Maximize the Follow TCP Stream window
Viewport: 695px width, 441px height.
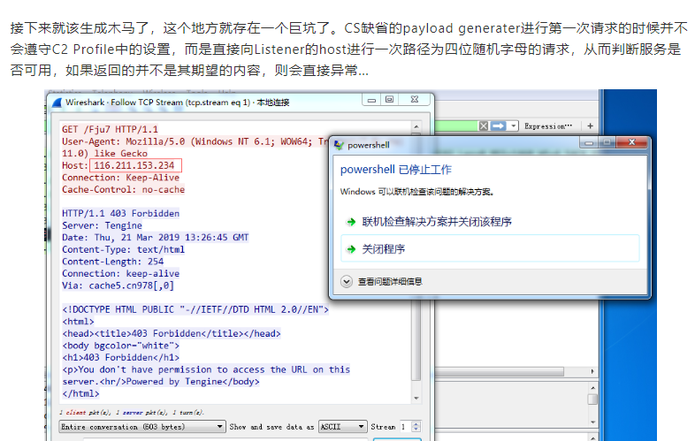coord(390,100)
